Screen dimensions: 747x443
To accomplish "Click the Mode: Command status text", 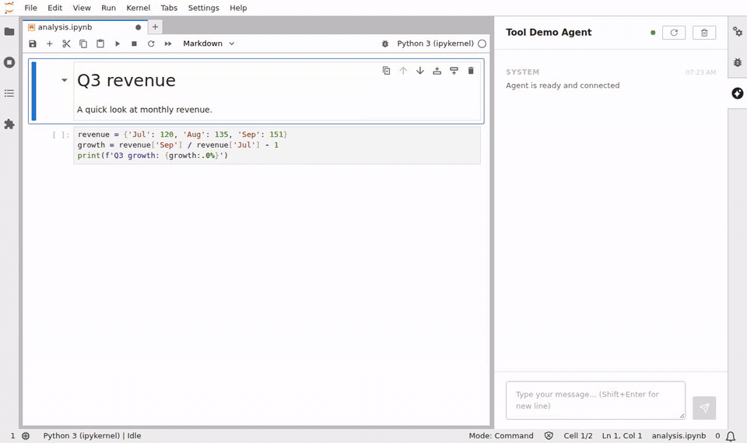I will click(500, 436).
